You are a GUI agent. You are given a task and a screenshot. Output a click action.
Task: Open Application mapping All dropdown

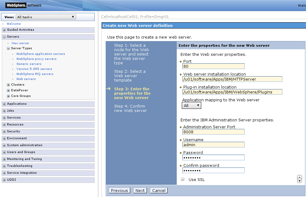[192, 105]
